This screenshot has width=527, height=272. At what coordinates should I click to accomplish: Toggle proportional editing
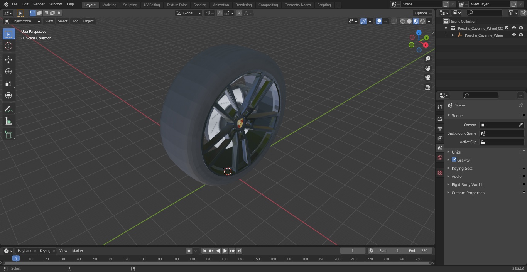coord(239,13)
